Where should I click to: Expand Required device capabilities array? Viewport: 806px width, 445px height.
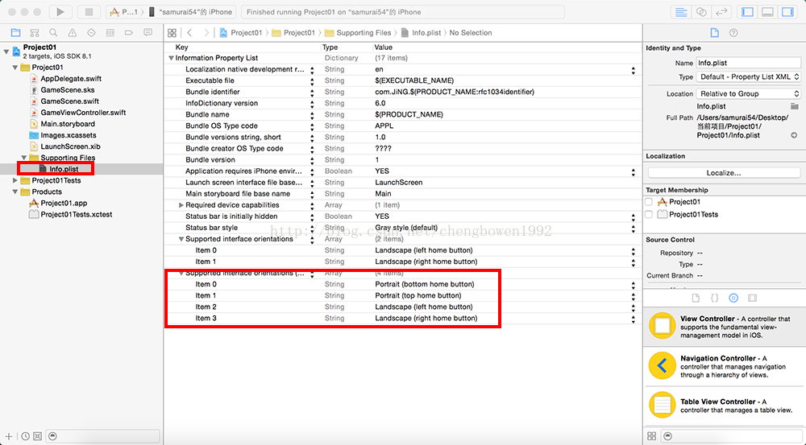click(181, 204)
